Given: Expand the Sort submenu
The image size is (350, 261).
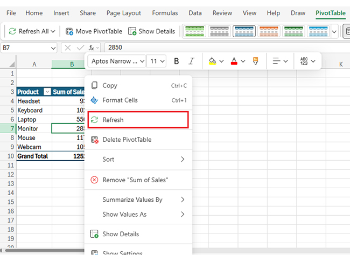Looking at the screenshot, I should click(138, 159).
